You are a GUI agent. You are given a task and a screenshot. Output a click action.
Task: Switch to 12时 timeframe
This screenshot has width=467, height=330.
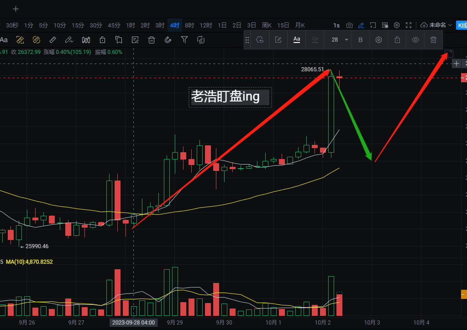206,25
